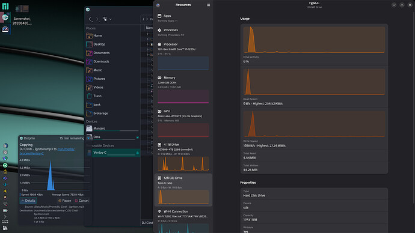415x233 pixels.
Task: Click the Write Speed graph
Action: [314, 124]
